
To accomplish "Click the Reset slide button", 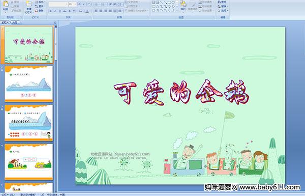I will point(39,7).
